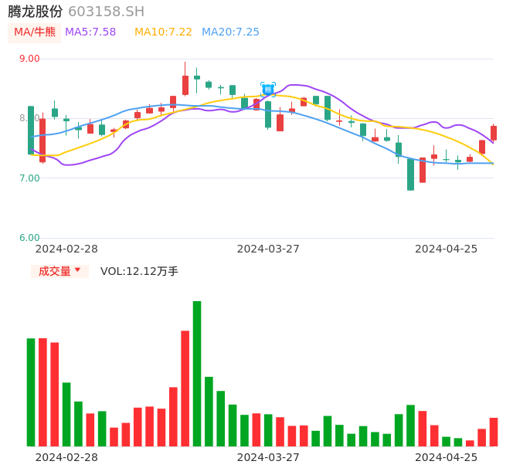530x468 pixels.
Task: Click the tallest green volume bar
Action: (197, 373)
